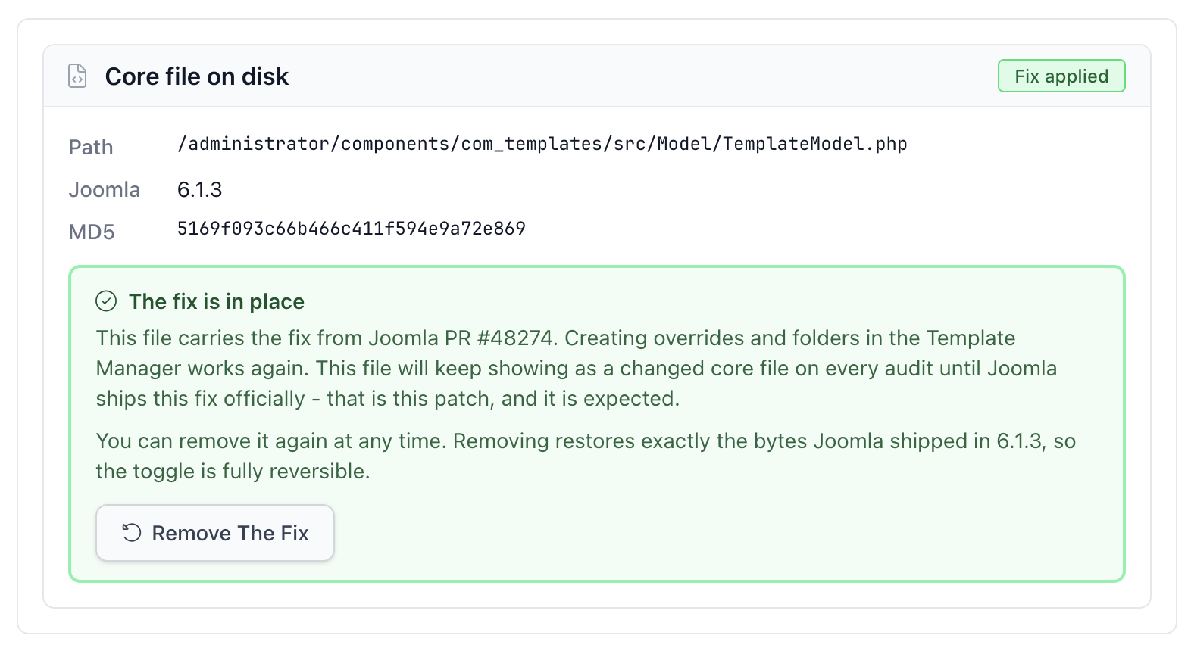1191x654 pixels.
Task: Click the checkmark circle icon beside The fix is in place
Action: point(106,301)
